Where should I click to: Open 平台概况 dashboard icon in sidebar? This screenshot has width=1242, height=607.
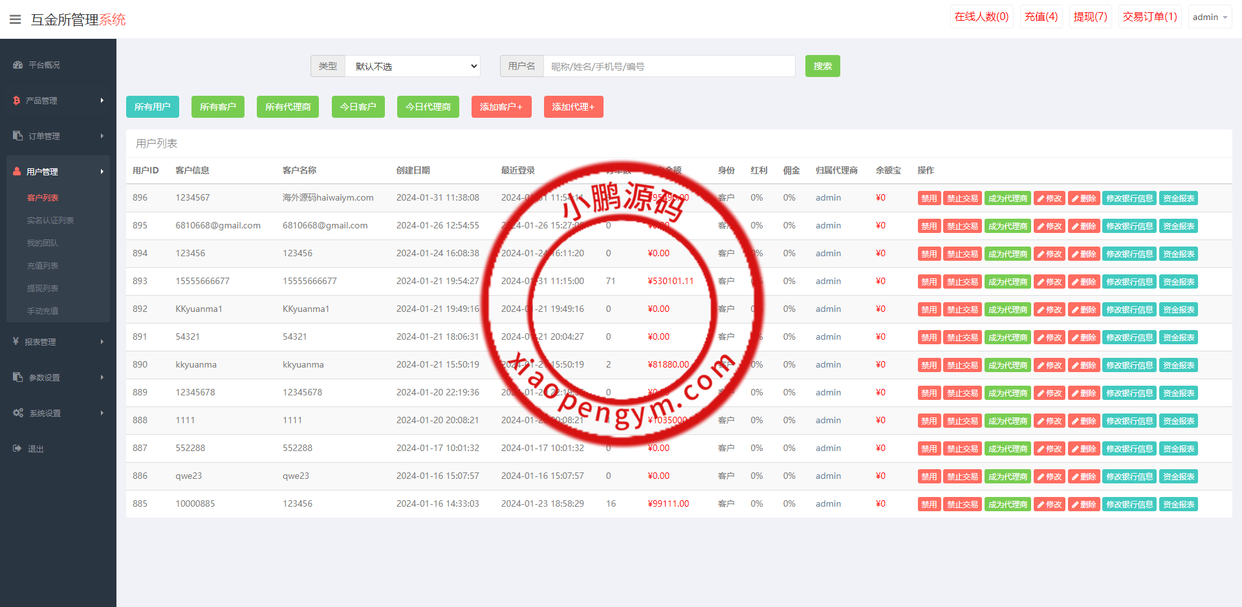click(18, 65)
